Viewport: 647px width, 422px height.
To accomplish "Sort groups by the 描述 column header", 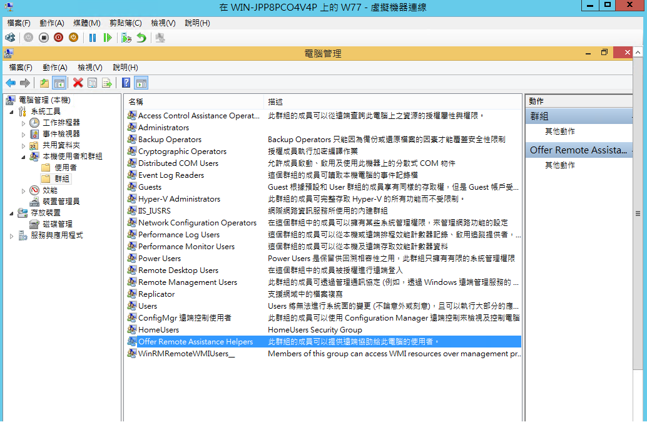I will [392, 101].
